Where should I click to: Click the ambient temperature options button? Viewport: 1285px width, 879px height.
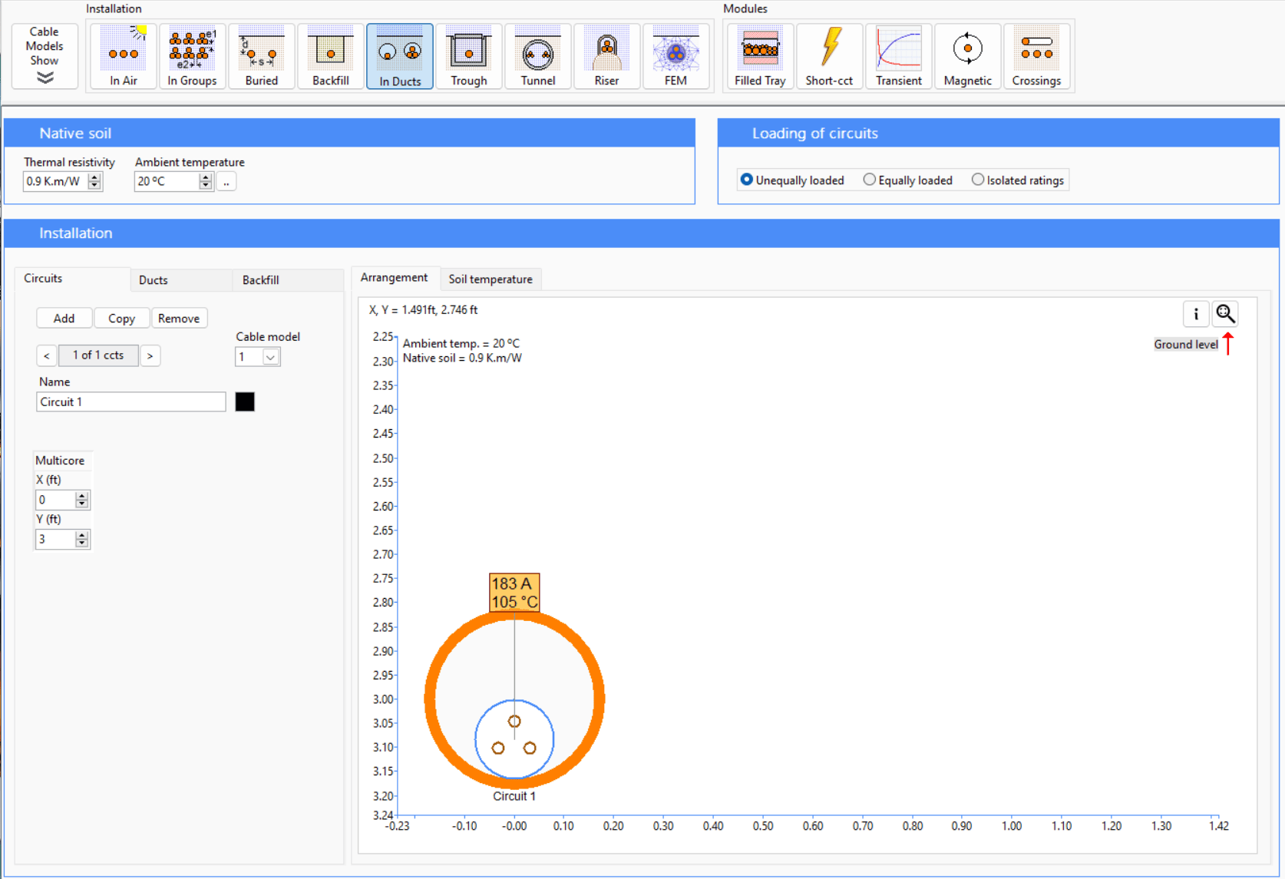(x=226, y=181)
